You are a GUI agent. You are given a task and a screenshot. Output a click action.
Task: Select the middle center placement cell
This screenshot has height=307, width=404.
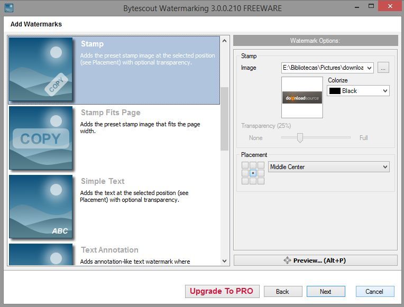[x=253, y=173]
